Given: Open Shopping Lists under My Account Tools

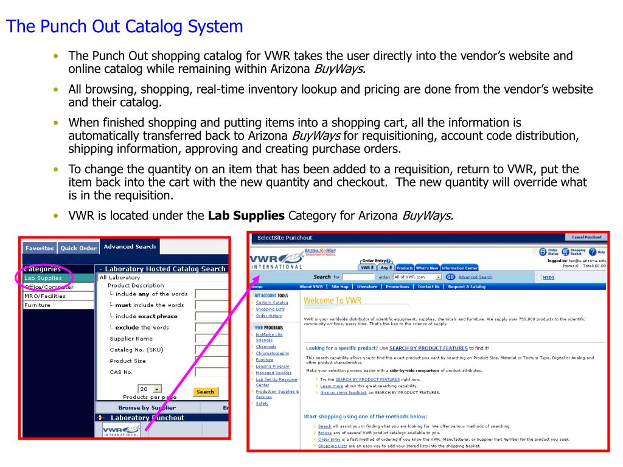Looking at the screenshot, I should 270,309.
